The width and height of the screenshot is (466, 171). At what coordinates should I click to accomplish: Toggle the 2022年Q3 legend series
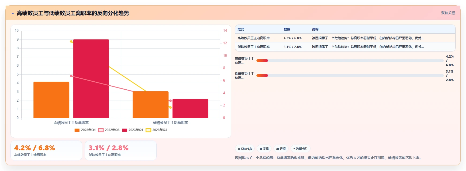(109, 130)
